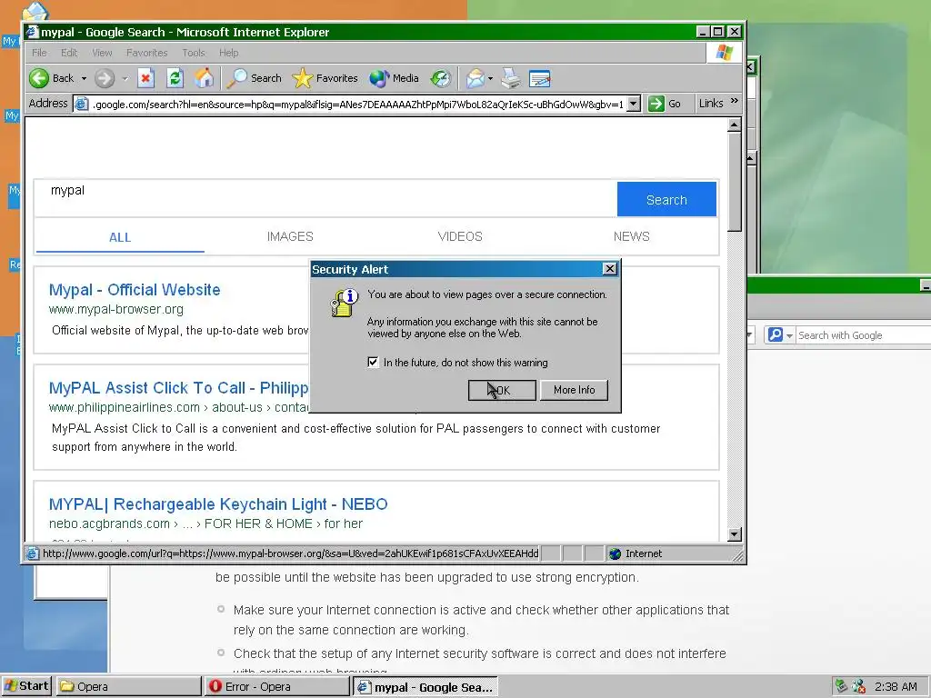The image size is (931, 698).
Task: Open the Media pane icon
Action: click(x=394, y=78)
